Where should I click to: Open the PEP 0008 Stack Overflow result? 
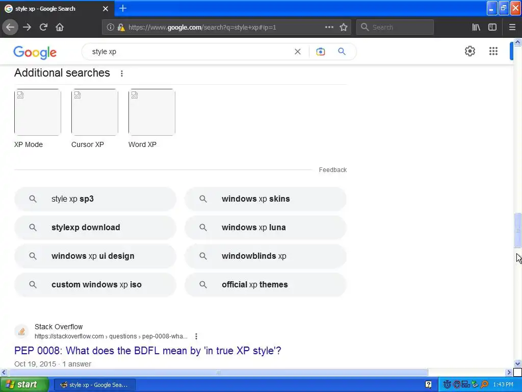148,351
